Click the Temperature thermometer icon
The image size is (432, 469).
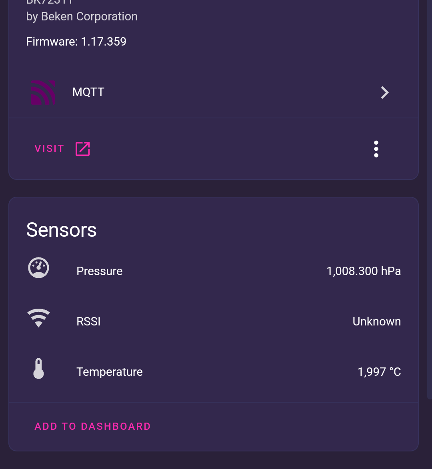pyautogui.click(x=38, y=369)
